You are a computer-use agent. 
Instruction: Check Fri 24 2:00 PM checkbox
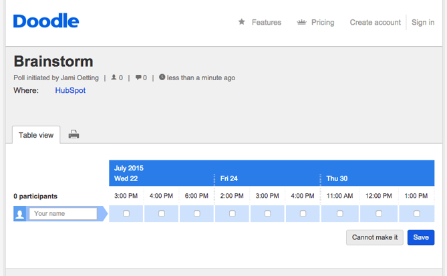(233, 214)
